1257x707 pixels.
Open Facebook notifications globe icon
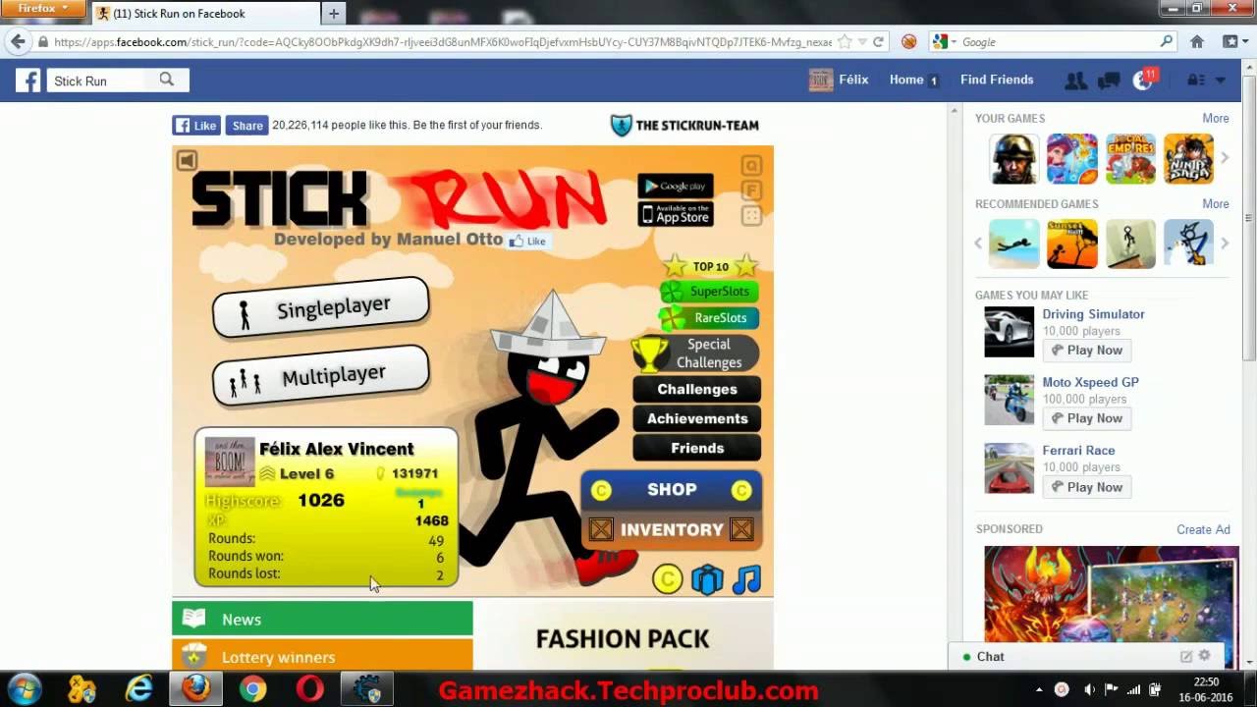pyautogui.click(x=1143, y=81)
